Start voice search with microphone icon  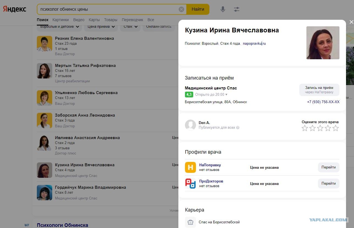click(223, 9)
